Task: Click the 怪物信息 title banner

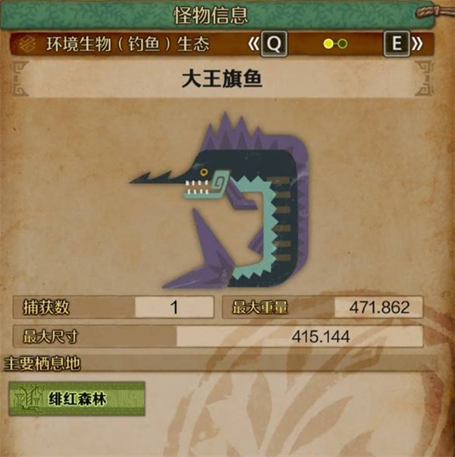Action: coord(211,15)
